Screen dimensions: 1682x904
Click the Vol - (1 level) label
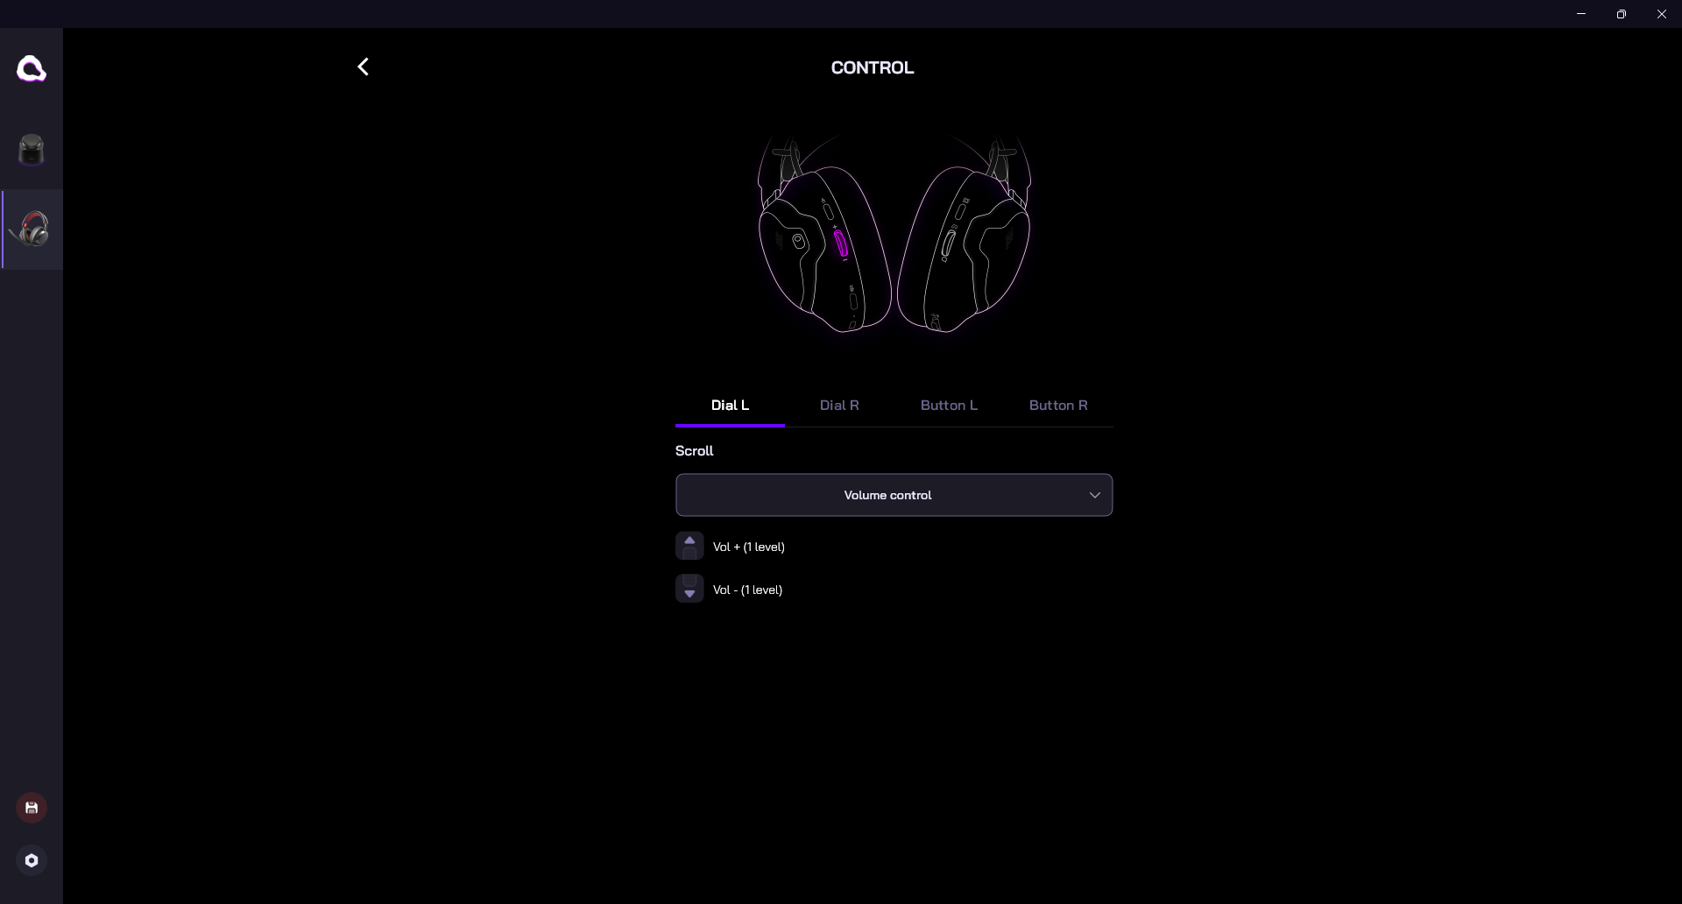747,590
